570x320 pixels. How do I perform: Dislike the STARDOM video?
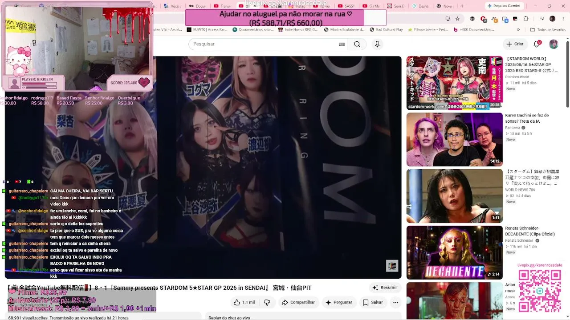pos(267,302)
